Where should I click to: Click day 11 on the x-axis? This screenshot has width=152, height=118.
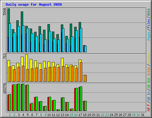(x=53, y=115)
